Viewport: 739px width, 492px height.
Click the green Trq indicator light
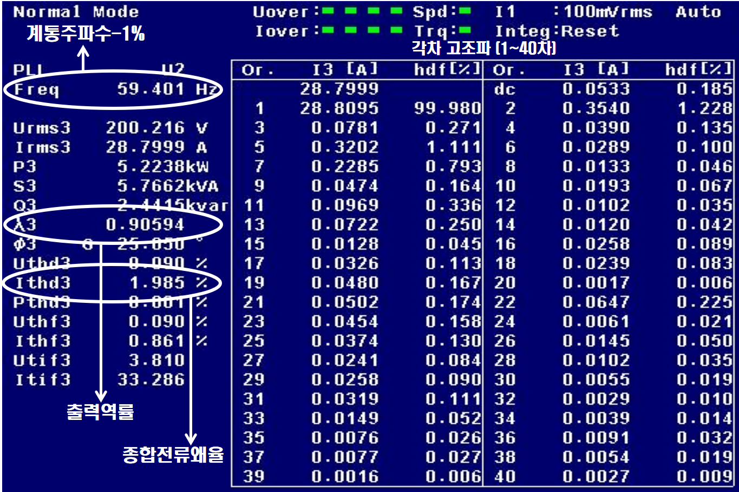[465, 30]
